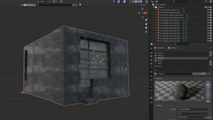213x120 pixels.
Task: Hide 36-wall_with_graffiti_dracevac.002 eye icon
Action: pyautogui.click(x=208, y=18)
